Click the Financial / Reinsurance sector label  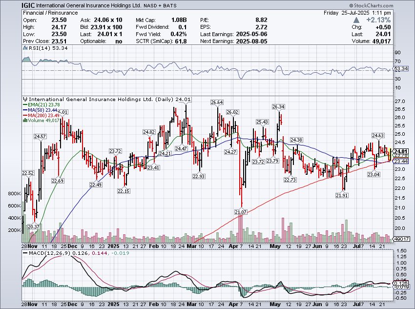(50, 13)
